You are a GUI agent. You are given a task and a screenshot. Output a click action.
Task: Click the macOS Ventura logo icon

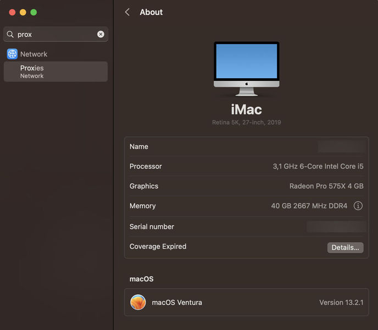click(x=138, y=302)
